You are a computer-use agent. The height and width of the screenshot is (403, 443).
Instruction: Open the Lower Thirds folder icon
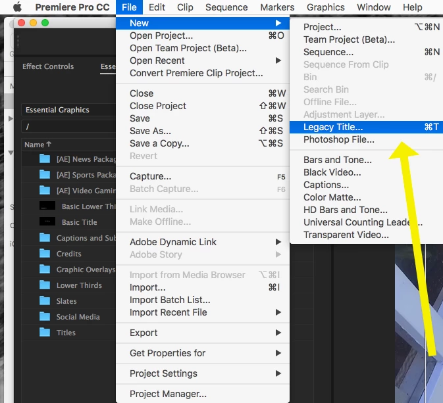point(45,285)
